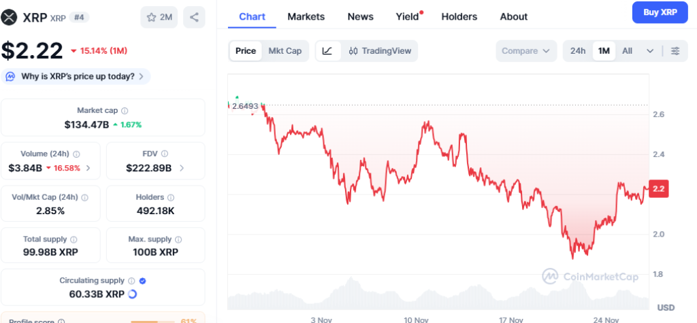Image resolution: width=697 pixels, height=323 pixels.
Task: Open "Why is XRP's price up today?"
Action: pos(75,76)
